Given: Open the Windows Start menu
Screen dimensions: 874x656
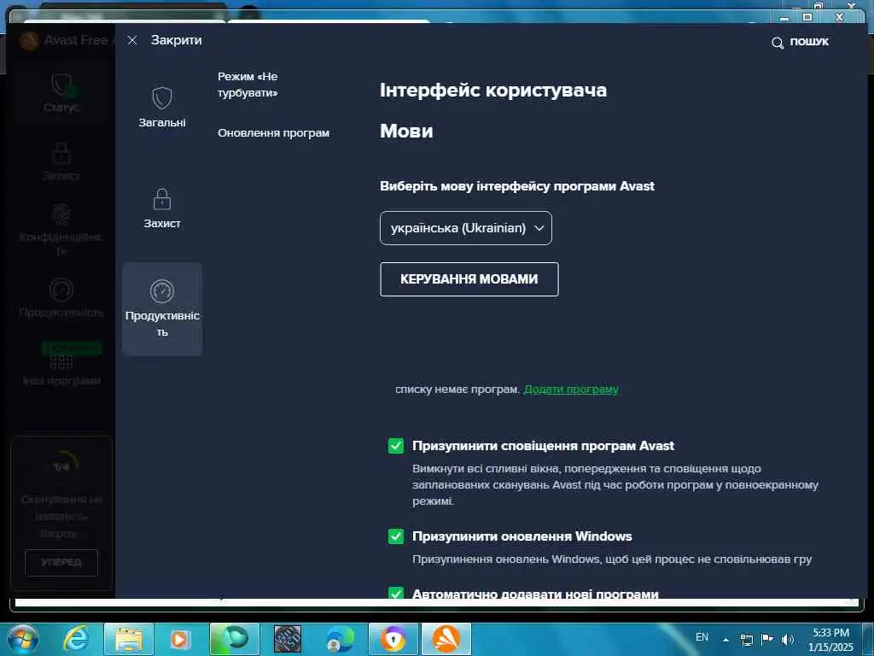Looking at the screenshot, I should [23, 640].
